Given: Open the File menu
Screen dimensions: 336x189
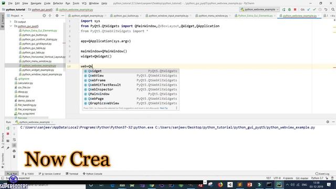Looking at the screenshot, I should click(10, 4).
